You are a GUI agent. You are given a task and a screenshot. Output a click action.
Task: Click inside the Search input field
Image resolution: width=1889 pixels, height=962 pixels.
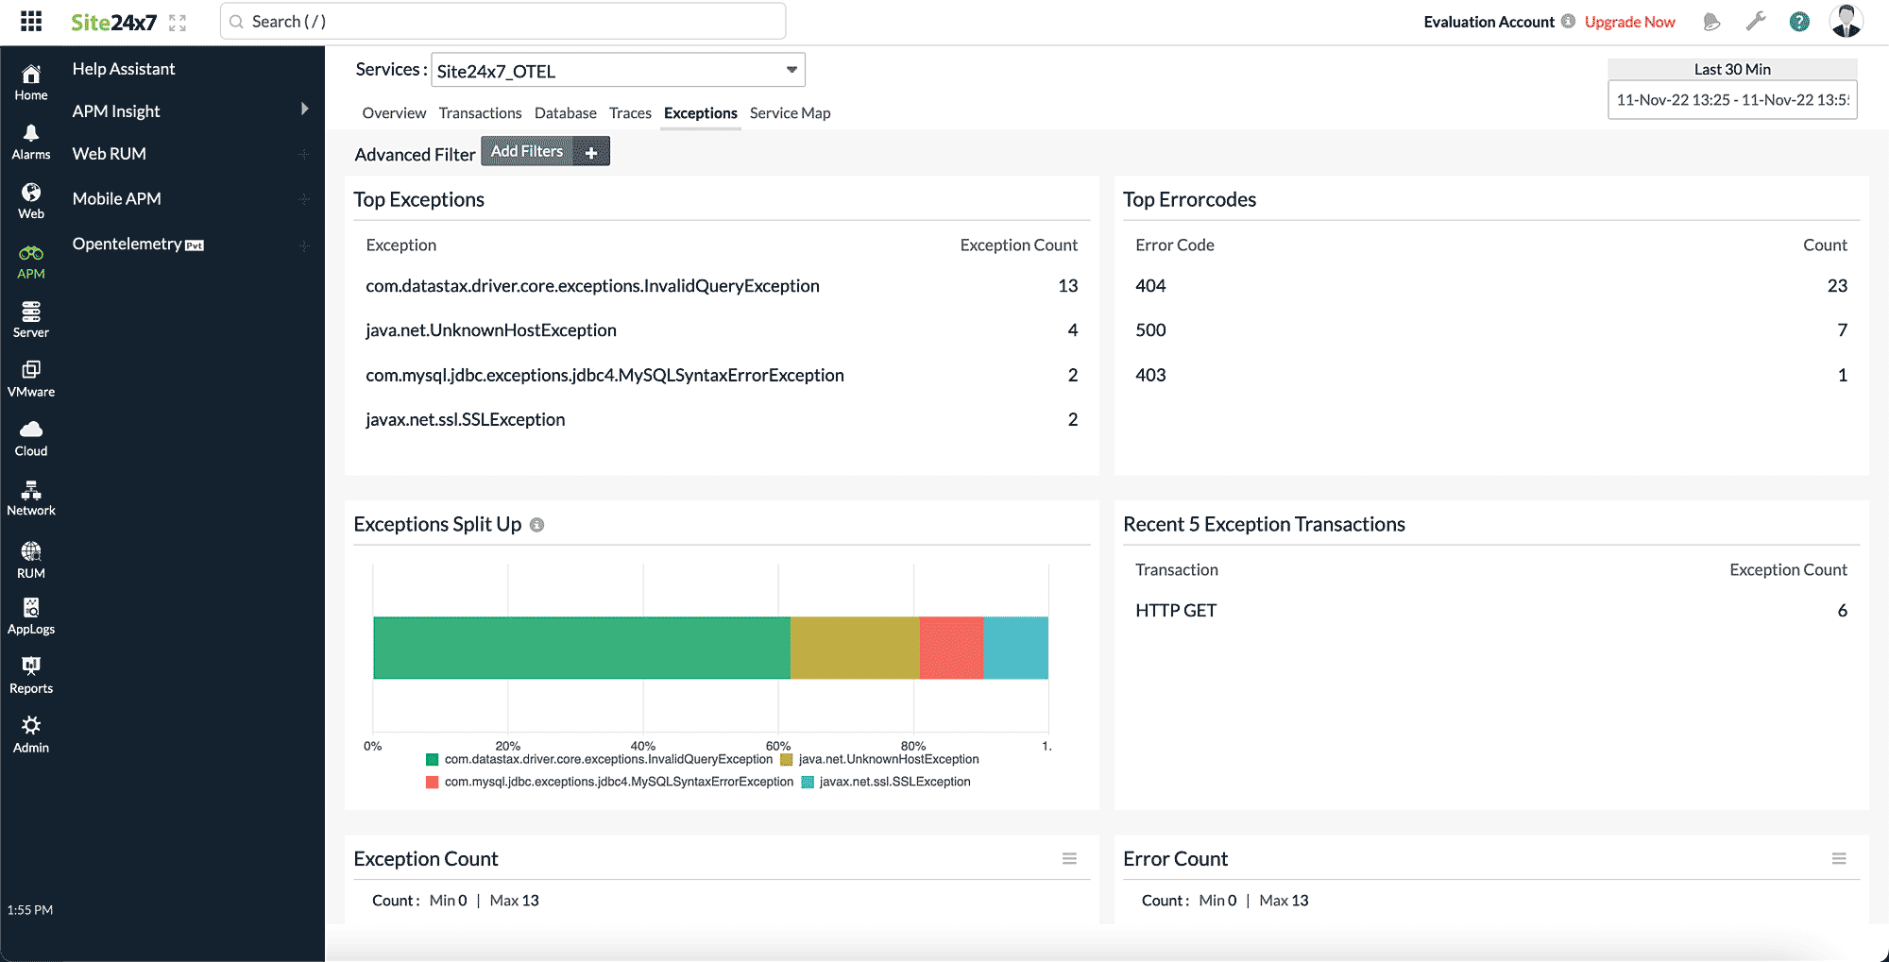pos(501,20)
